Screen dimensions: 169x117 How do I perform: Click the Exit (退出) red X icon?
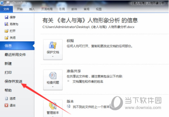pyautogui.click(x=6, y=105)
